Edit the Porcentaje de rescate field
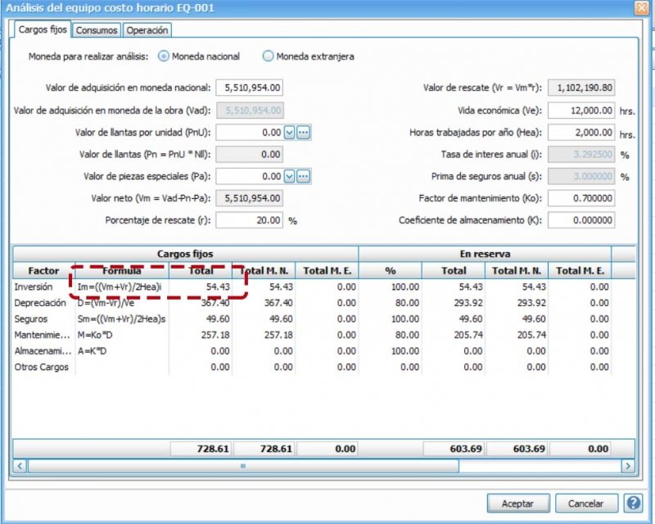Viewport: 655px width, 524px height. (x=249, y=220)
